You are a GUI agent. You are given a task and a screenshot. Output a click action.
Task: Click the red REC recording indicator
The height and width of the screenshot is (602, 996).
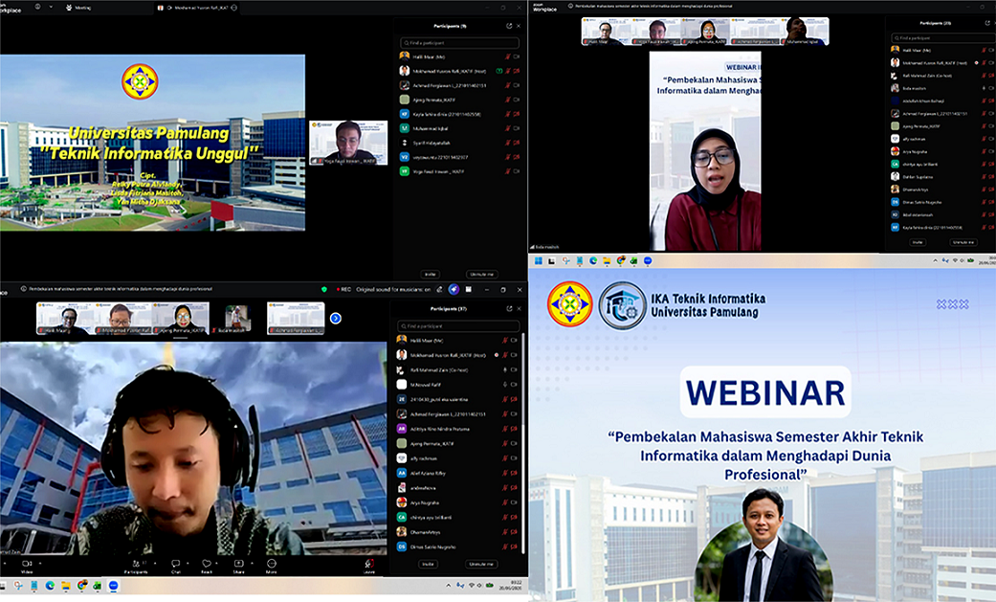pos(343,289)
